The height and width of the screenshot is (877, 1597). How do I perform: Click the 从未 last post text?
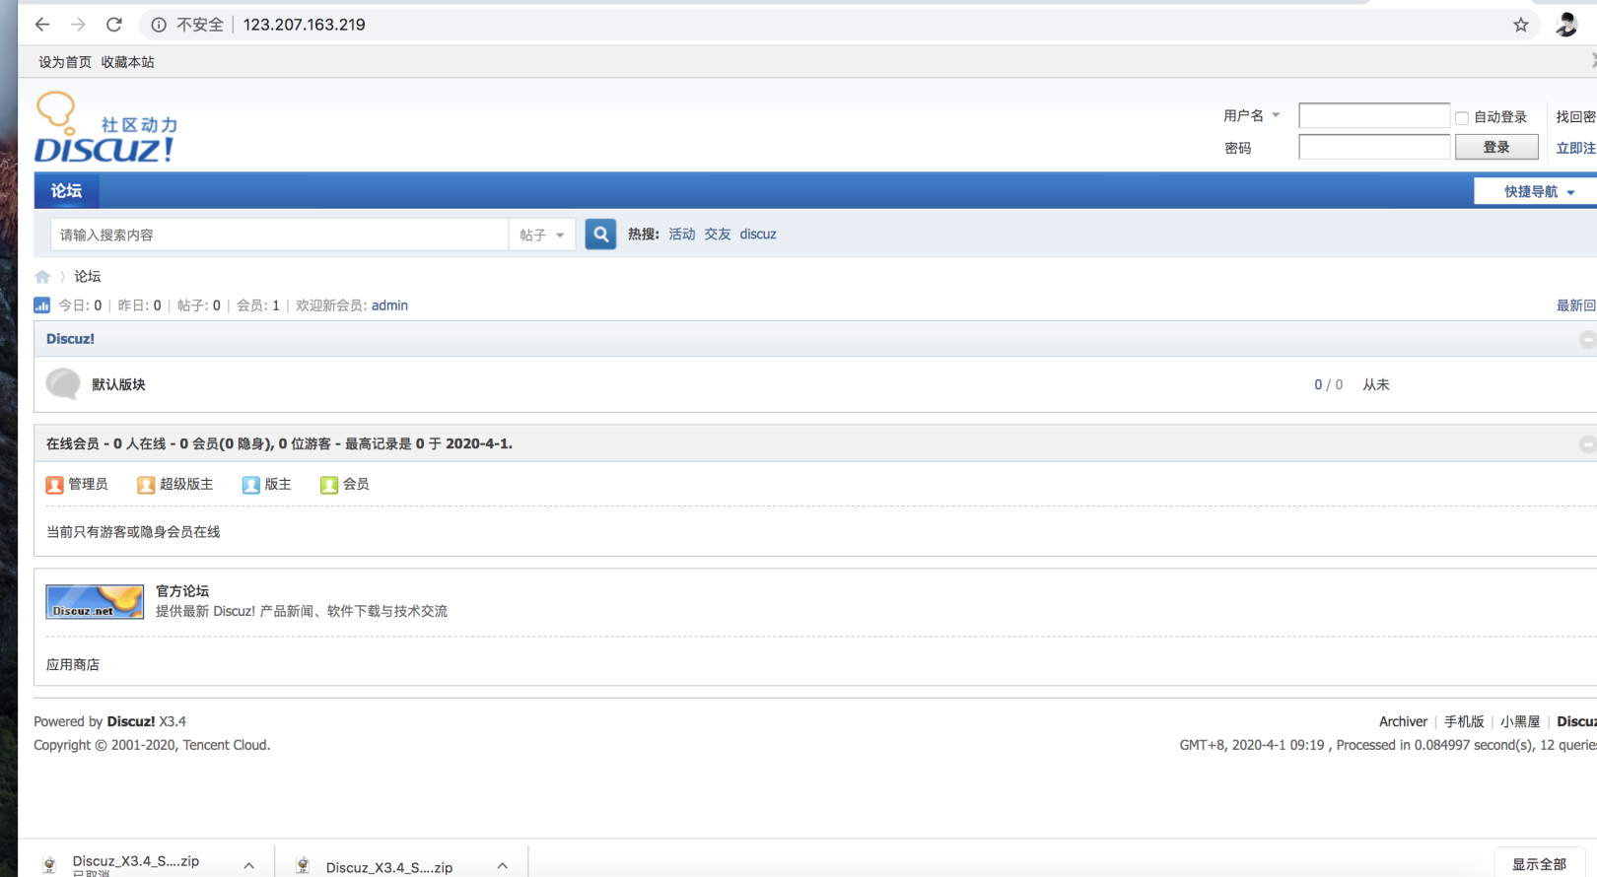[1376, 384]
